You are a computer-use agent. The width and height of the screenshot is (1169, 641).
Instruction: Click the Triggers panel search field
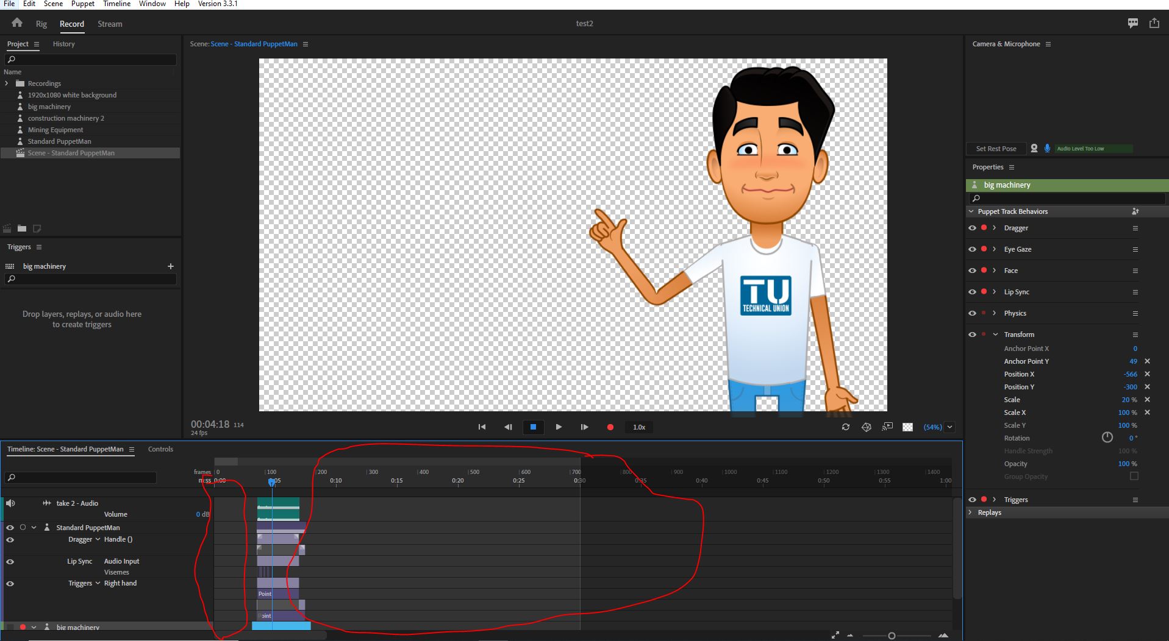click(x=90, y=279)
